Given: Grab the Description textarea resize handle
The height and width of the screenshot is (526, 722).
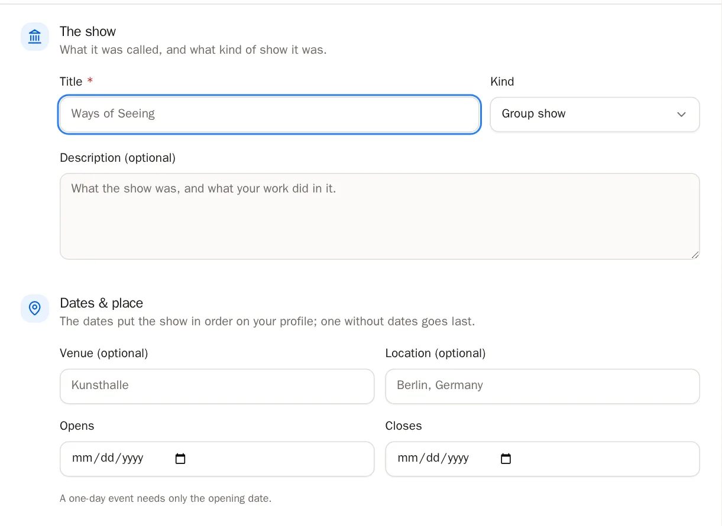Looking at the screenshot, I should point(695,254).
